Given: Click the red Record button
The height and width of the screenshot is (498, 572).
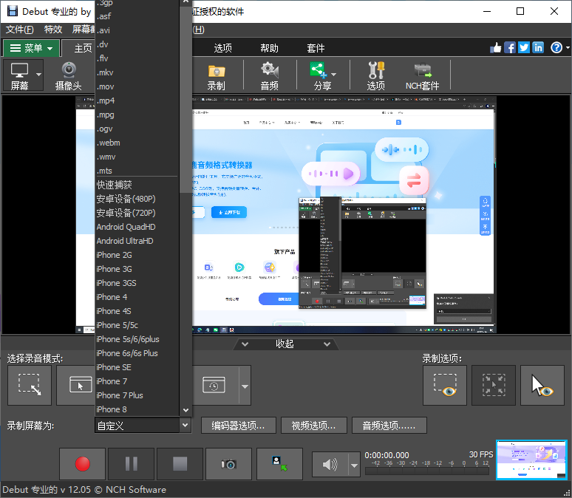Looking at the screenshot, I should tap(83, 464).
